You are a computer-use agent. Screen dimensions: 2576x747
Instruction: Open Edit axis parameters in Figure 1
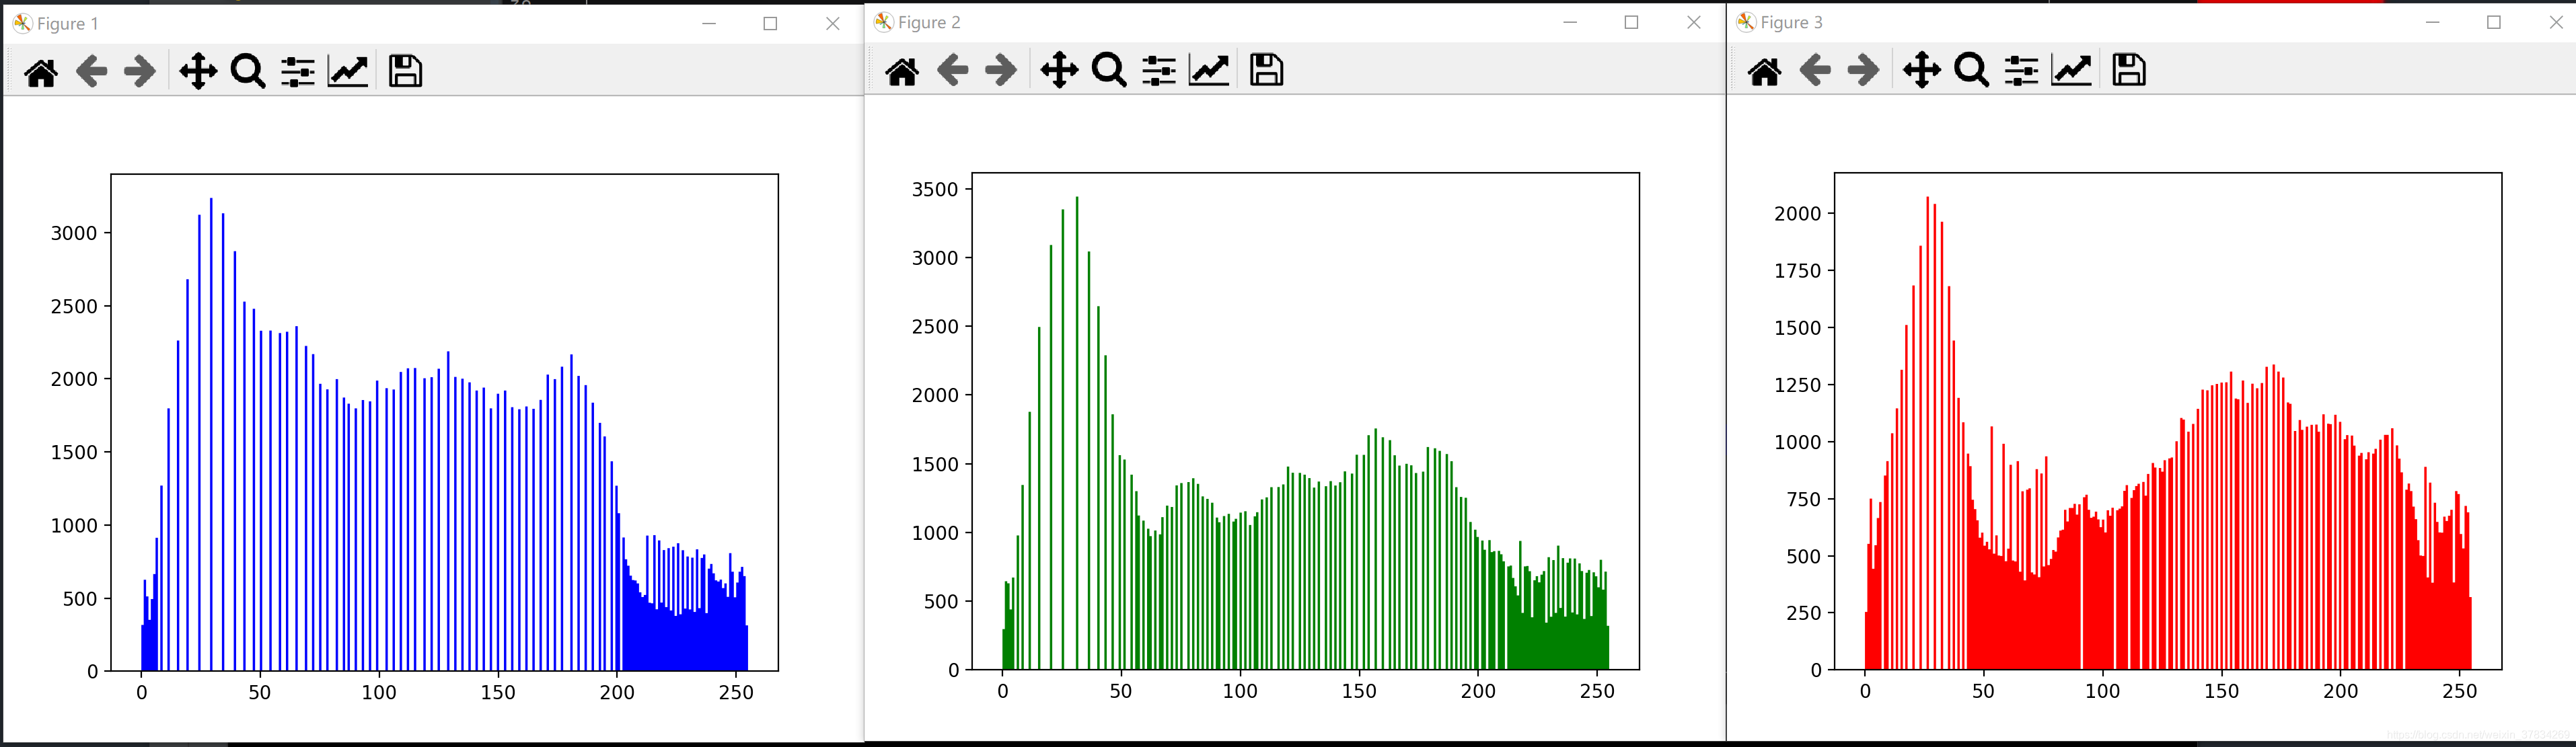coord(348,72)
